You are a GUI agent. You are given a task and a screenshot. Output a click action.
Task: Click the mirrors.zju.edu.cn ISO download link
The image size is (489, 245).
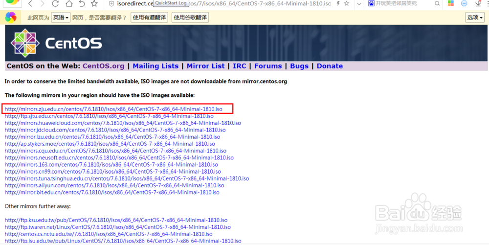point(113,109)
